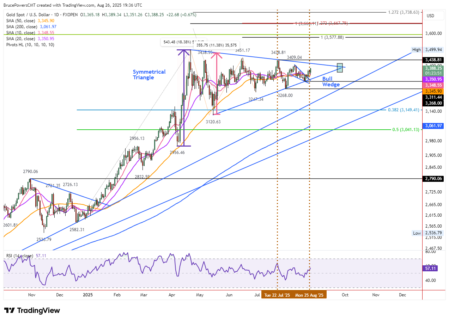Click the Tue 22 Jul '25 date marker
Screen dimensions: 449x321
(x=277, y=295)
